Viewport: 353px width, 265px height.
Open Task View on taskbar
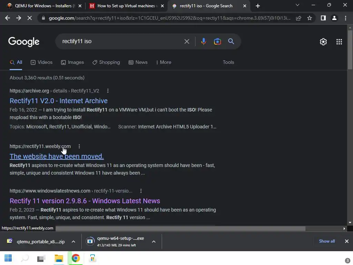click(41, 258)
